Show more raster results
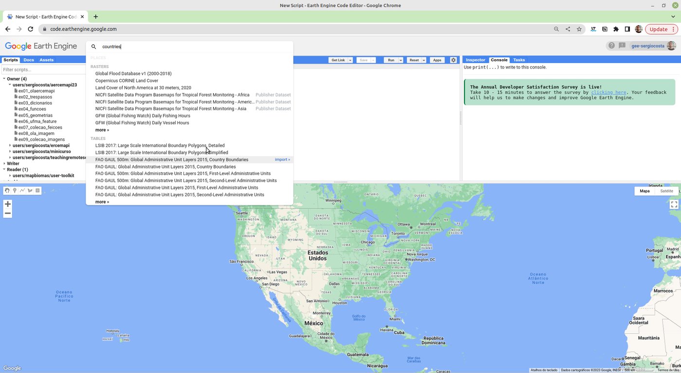Screen dimensions: 681x373 [x=102, y=130]
